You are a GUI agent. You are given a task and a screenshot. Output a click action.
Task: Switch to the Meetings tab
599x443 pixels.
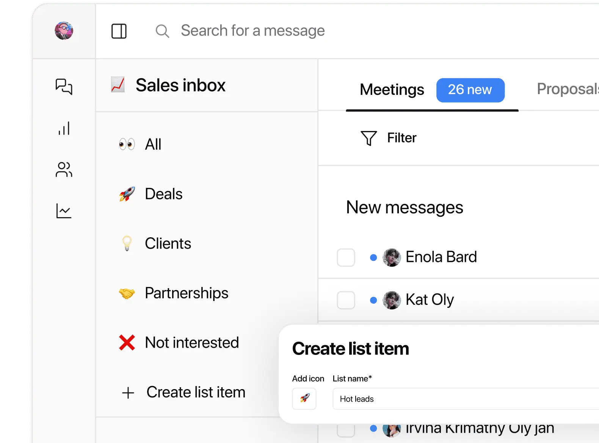[x=392, y=90]
